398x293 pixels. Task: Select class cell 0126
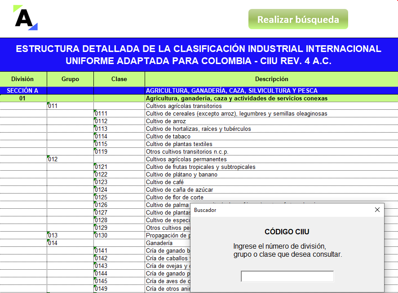click(119, 205)
